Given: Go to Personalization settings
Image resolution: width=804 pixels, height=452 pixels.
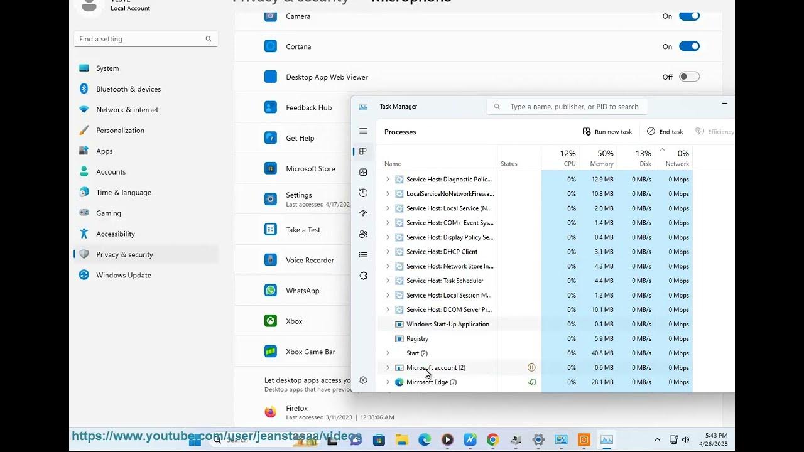Looking at the screenshot, I should [146, 131].
